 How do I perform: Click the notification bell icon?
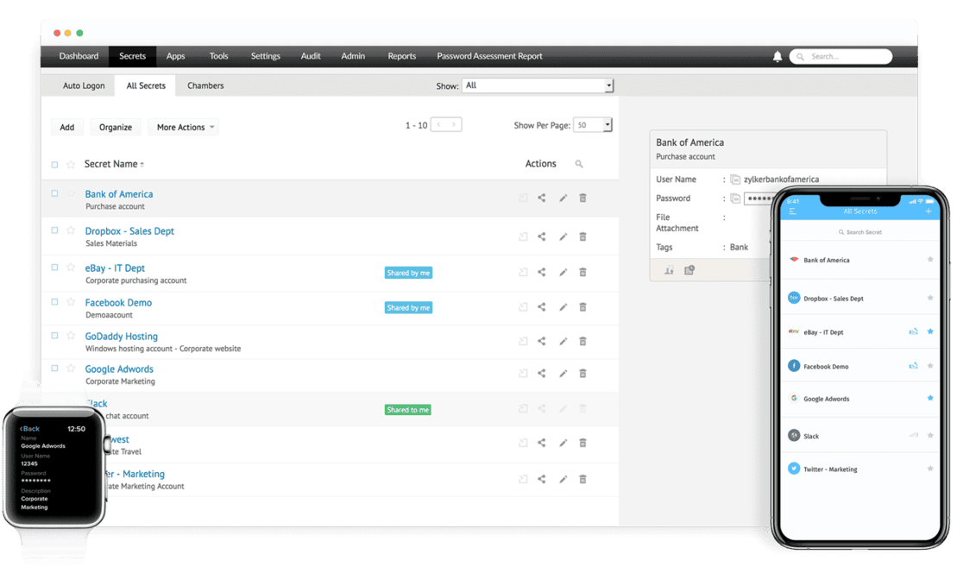point(777,57)
